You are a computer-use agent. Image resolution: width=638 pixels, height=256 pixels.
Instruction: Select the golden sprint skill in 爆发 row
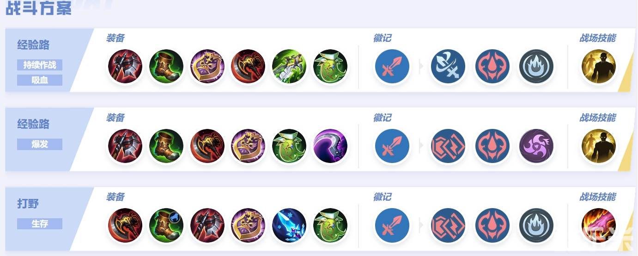[x=598, y=146]
